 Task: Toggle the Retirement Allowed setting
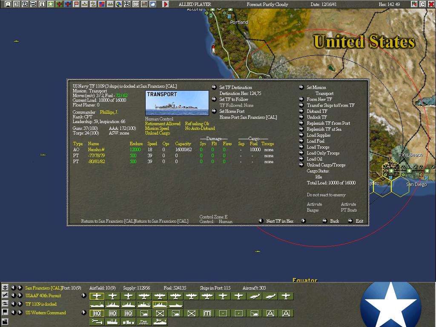click(x=163, y=124)
